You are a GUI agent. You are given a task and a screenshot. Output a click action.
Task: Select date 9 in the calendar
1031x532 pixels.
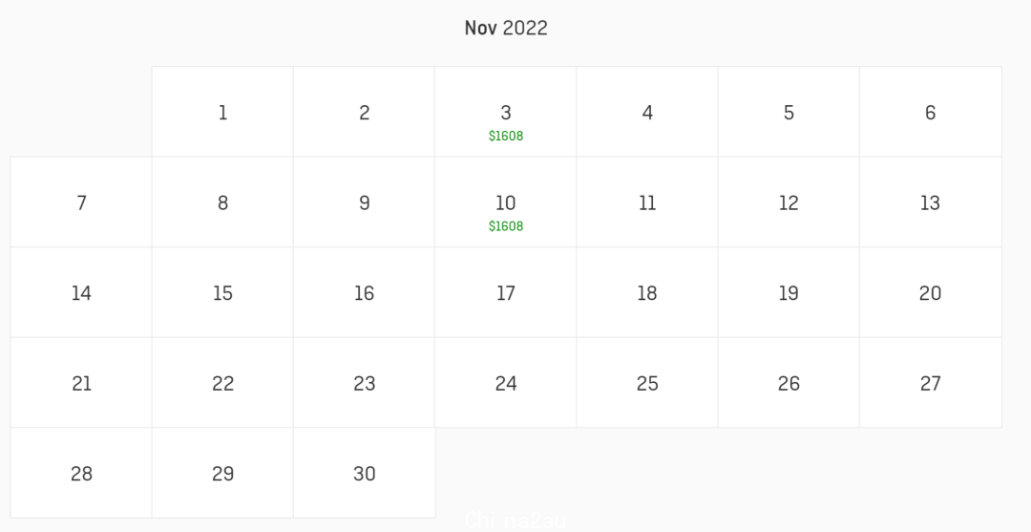click(x=365, y=202)
